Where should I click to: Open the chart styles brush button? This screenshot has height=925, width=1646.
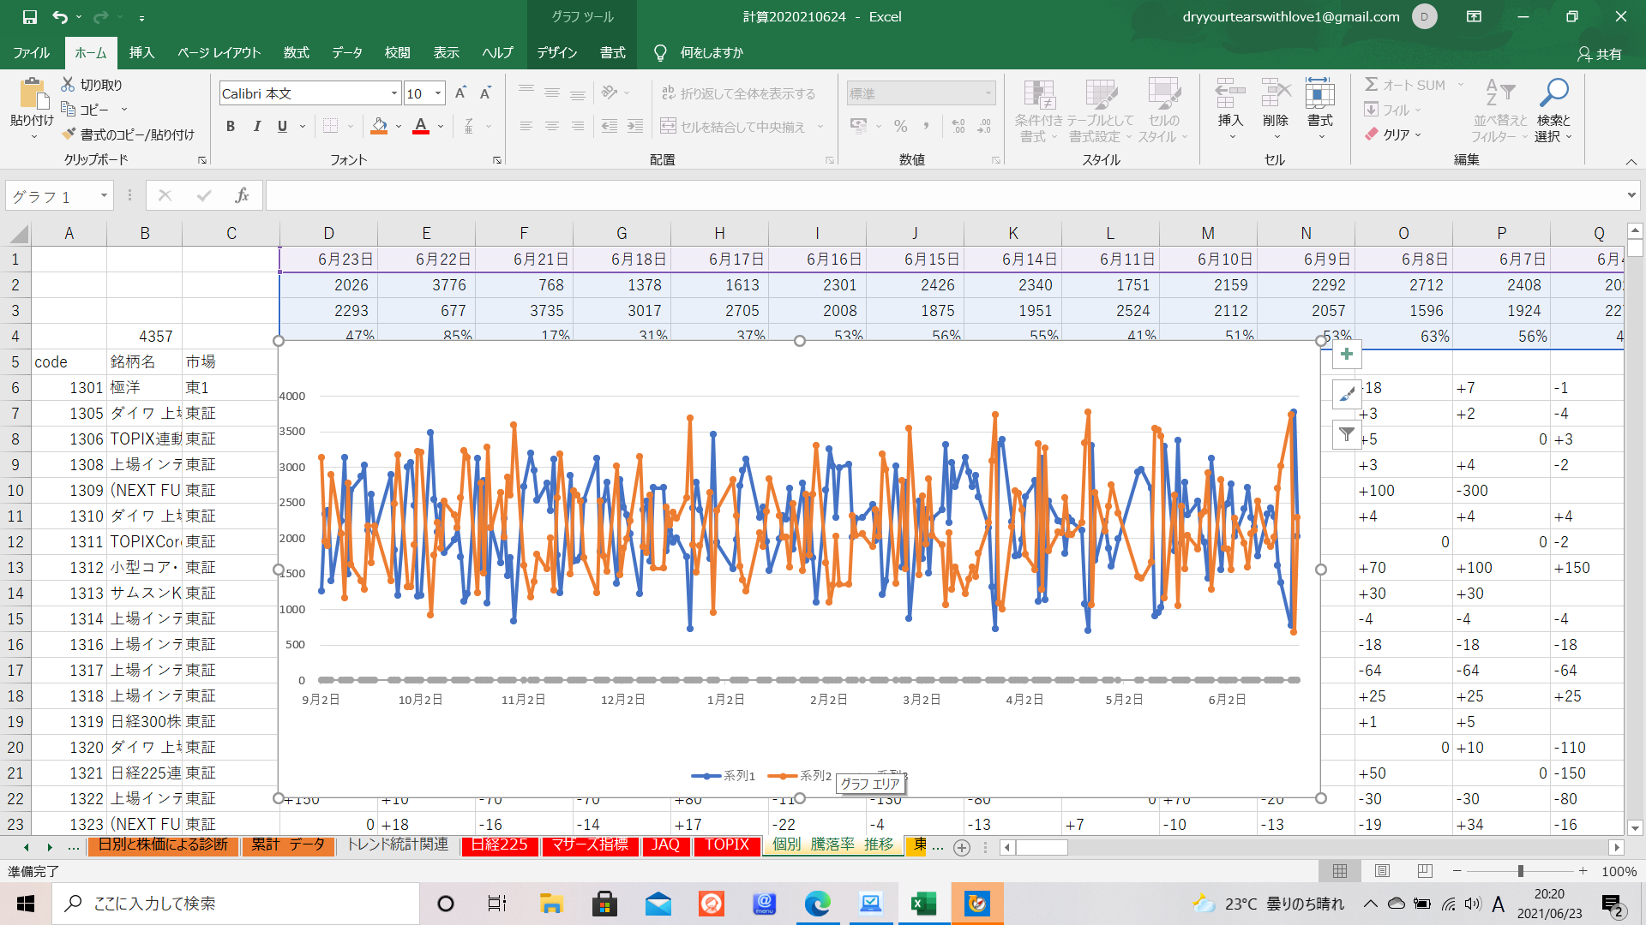(x=1347, y=394)
